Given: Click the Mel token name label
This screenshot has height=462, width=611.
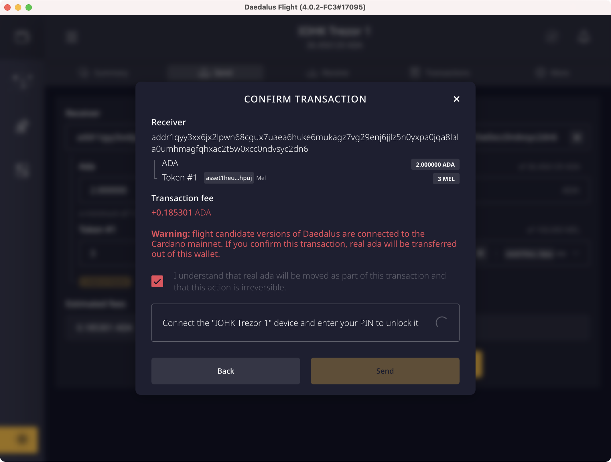Looking at the screenshot, I should [x=261, y=178].
